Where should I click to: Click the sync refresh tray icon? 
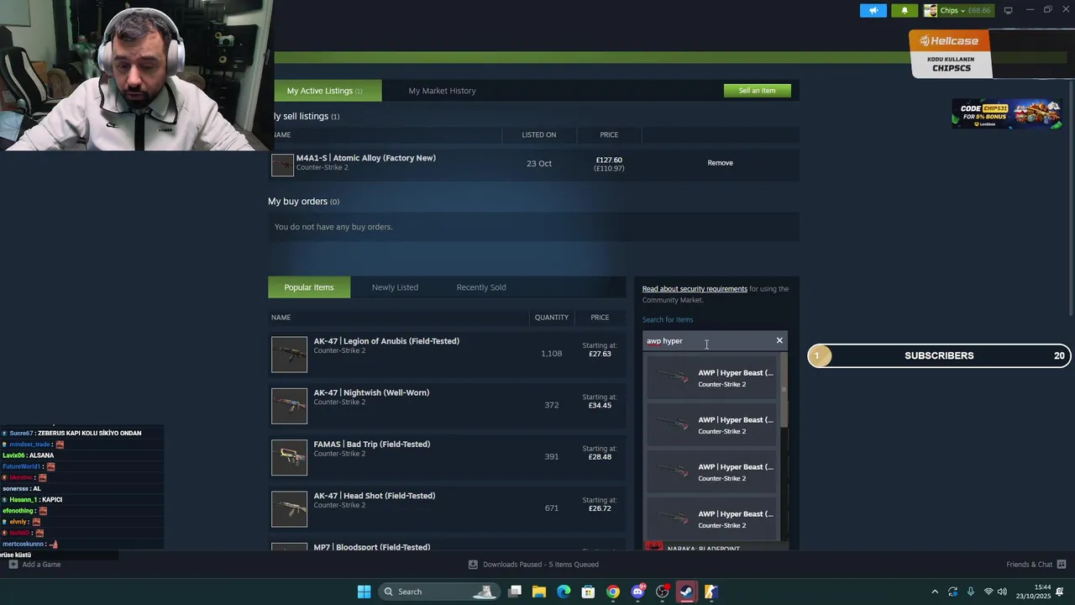[x=953, y=592]
